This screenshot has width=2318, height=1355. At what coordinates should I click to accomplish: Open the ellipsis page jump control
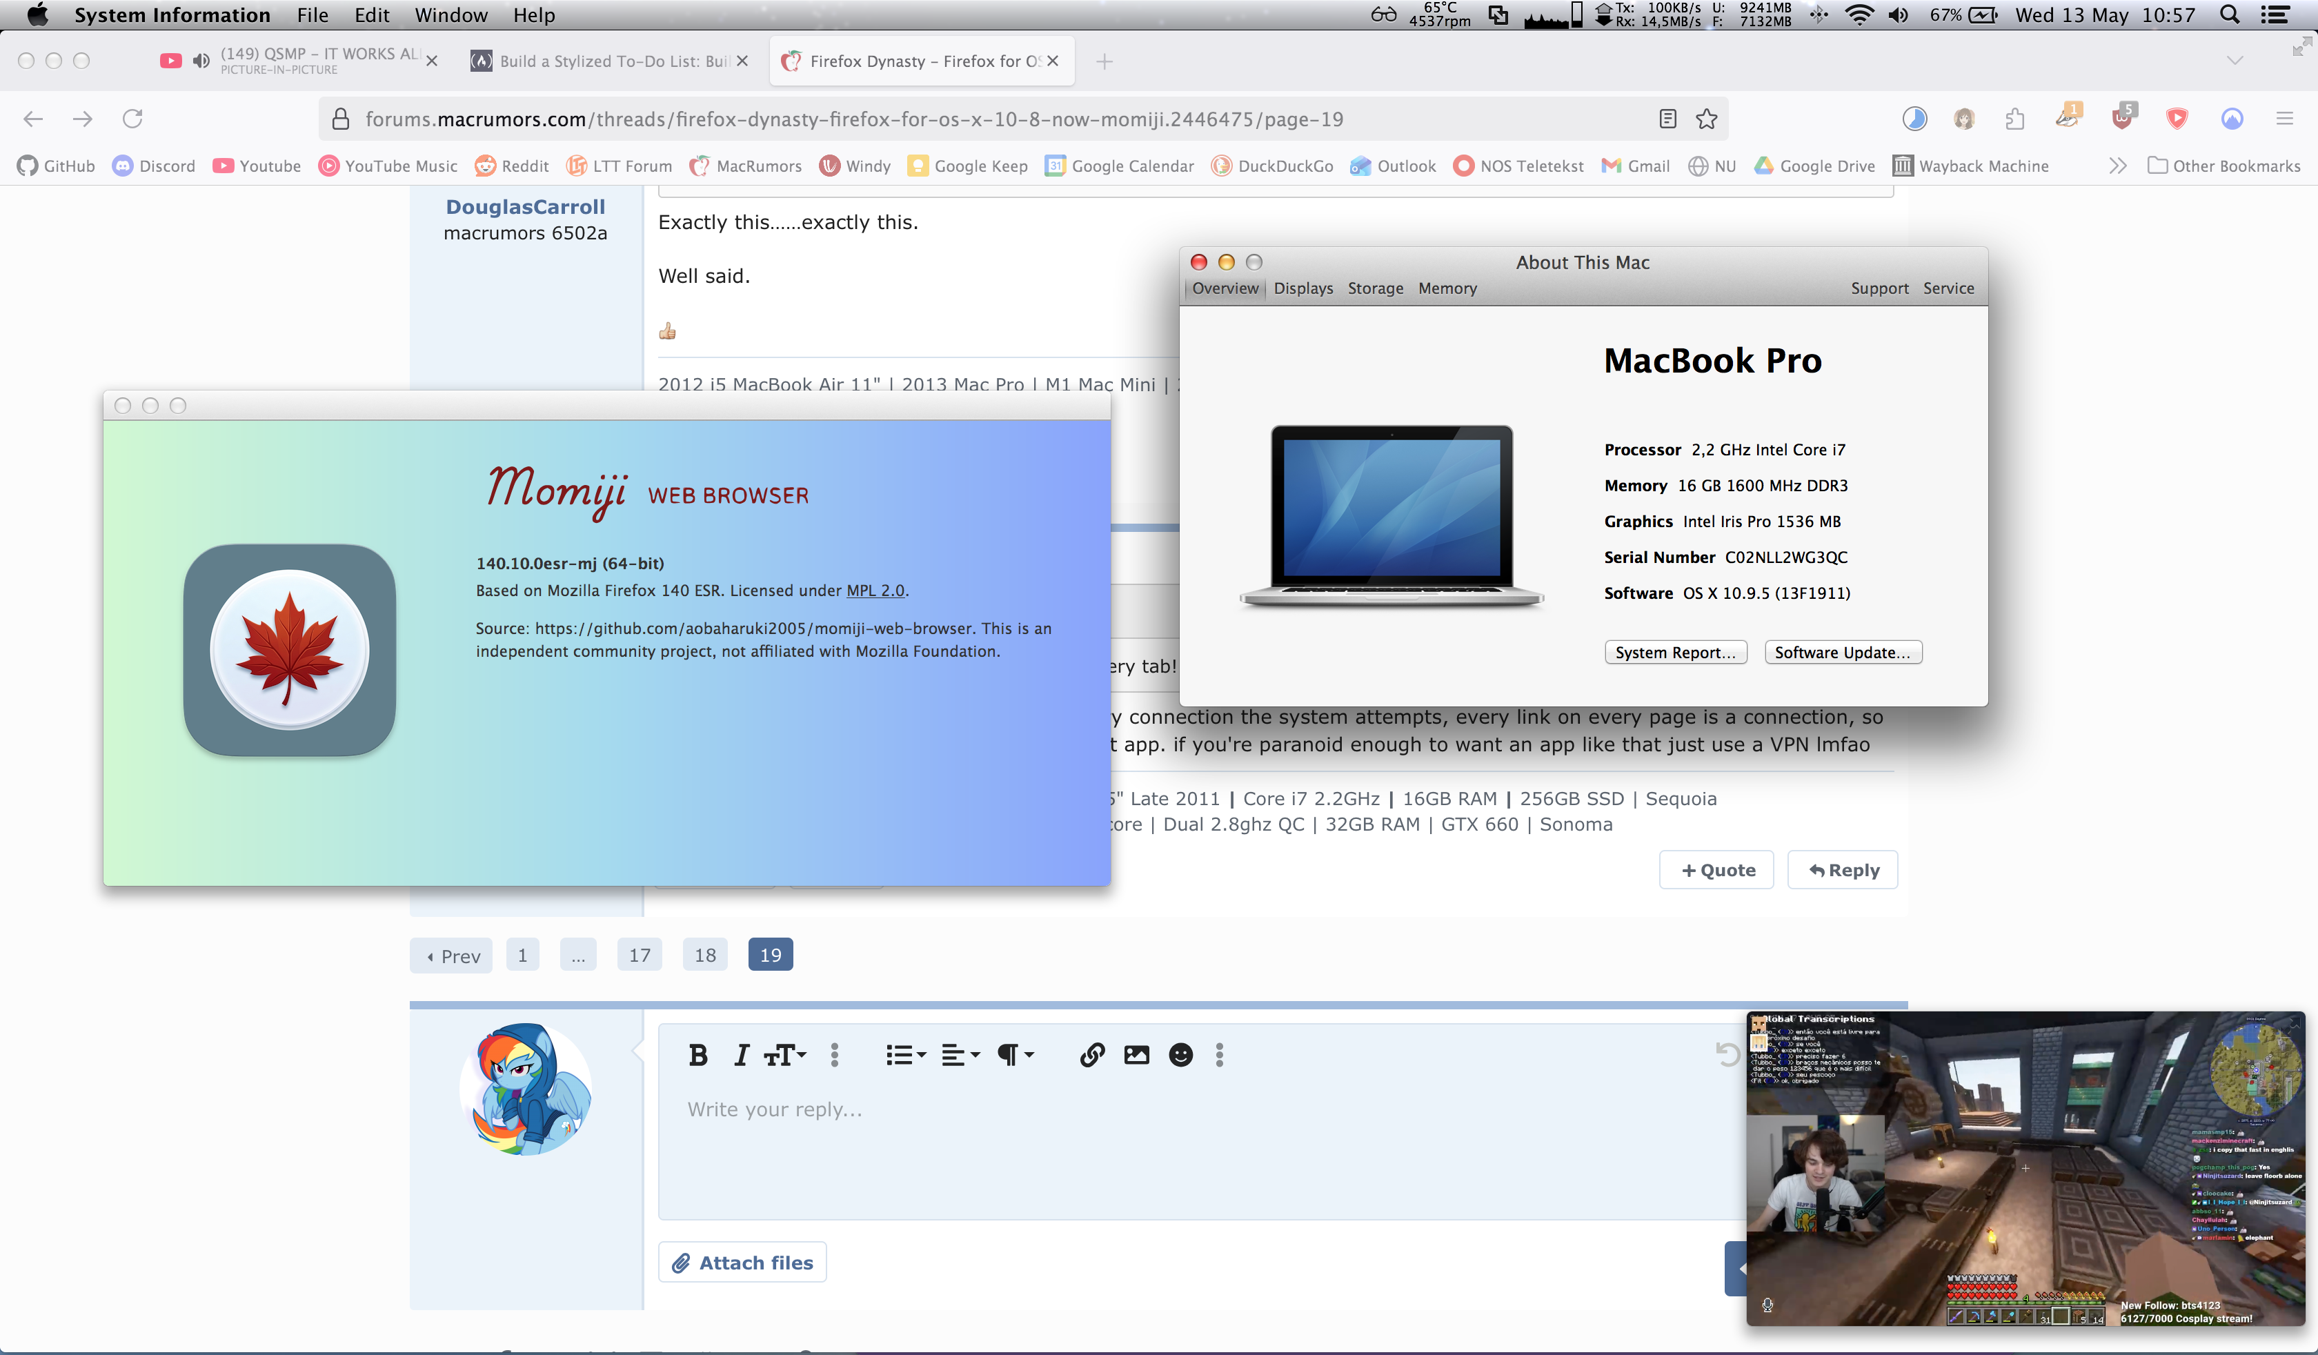[x=577, y=955]
